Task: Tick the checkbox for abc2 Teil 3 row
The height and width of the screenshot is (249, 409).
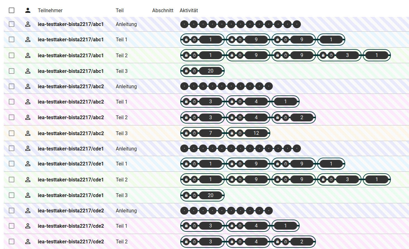Action: [x=12, y=133]
